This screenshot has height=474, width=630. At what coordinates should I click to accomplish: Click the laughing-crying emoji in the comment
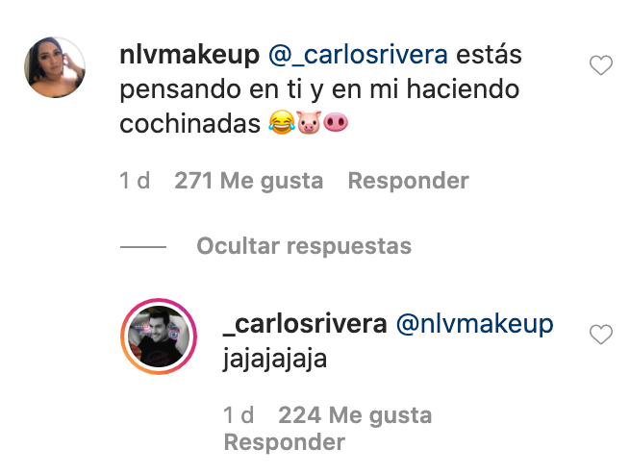pyautogui.click(x=282, y=122)
